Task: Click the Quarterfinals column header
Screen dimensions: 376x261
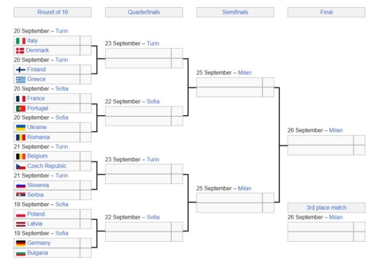Action: tap(144, 12)
